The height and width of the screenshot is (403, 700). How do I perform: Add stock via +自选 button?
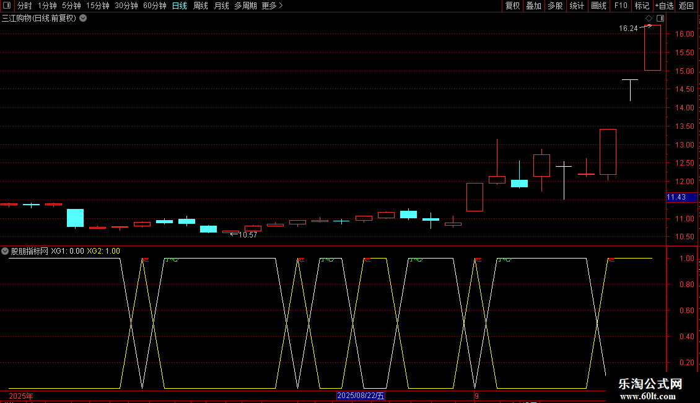point(664,6)
